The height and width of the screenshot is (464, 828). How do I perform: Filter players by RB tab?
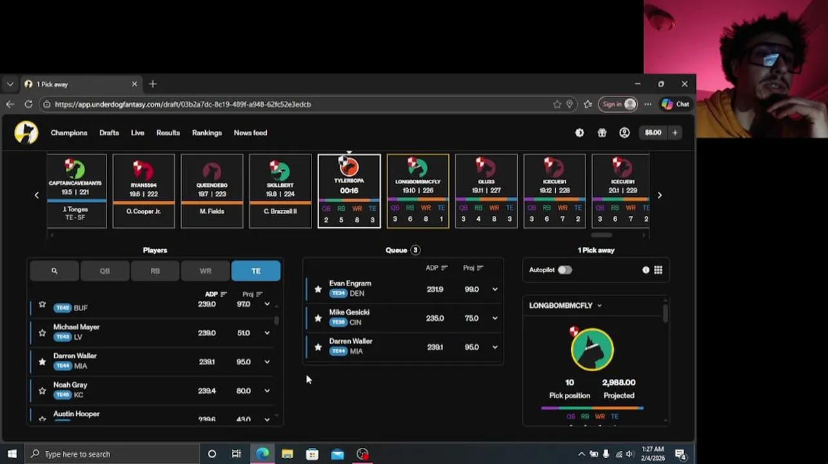155,271
